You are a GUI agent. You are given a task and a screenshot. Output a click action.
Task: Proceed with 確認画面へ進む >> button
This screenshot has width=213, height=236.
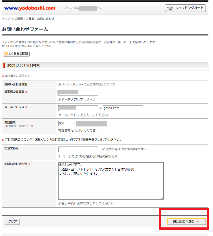pos(187,222)
